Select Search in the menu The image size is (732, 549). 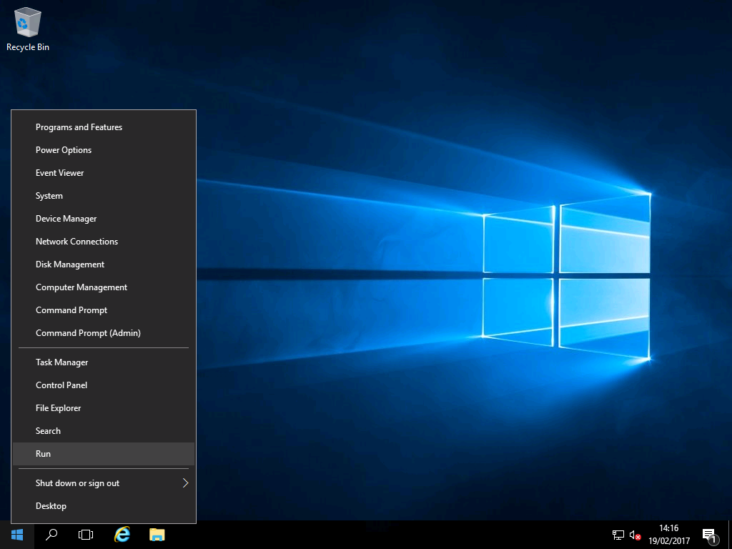104,431
